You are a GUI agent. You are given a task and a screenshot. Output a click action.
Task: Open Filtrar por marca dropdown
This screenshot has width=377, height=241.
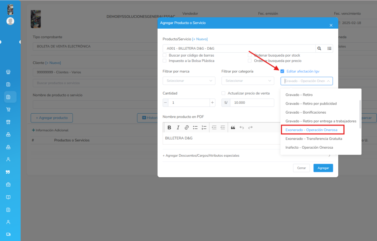click(189, 81)
